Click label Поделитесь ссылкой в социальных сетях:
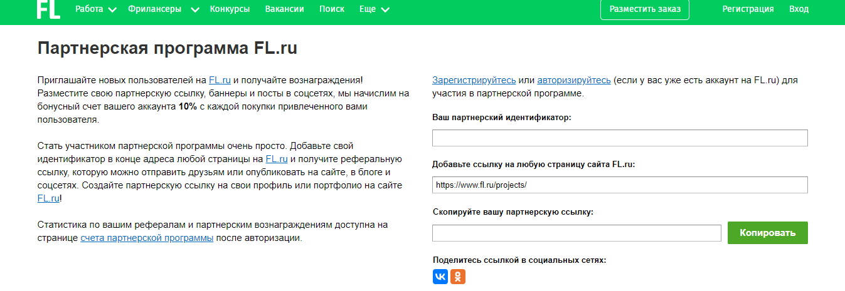 click(519, 260)
